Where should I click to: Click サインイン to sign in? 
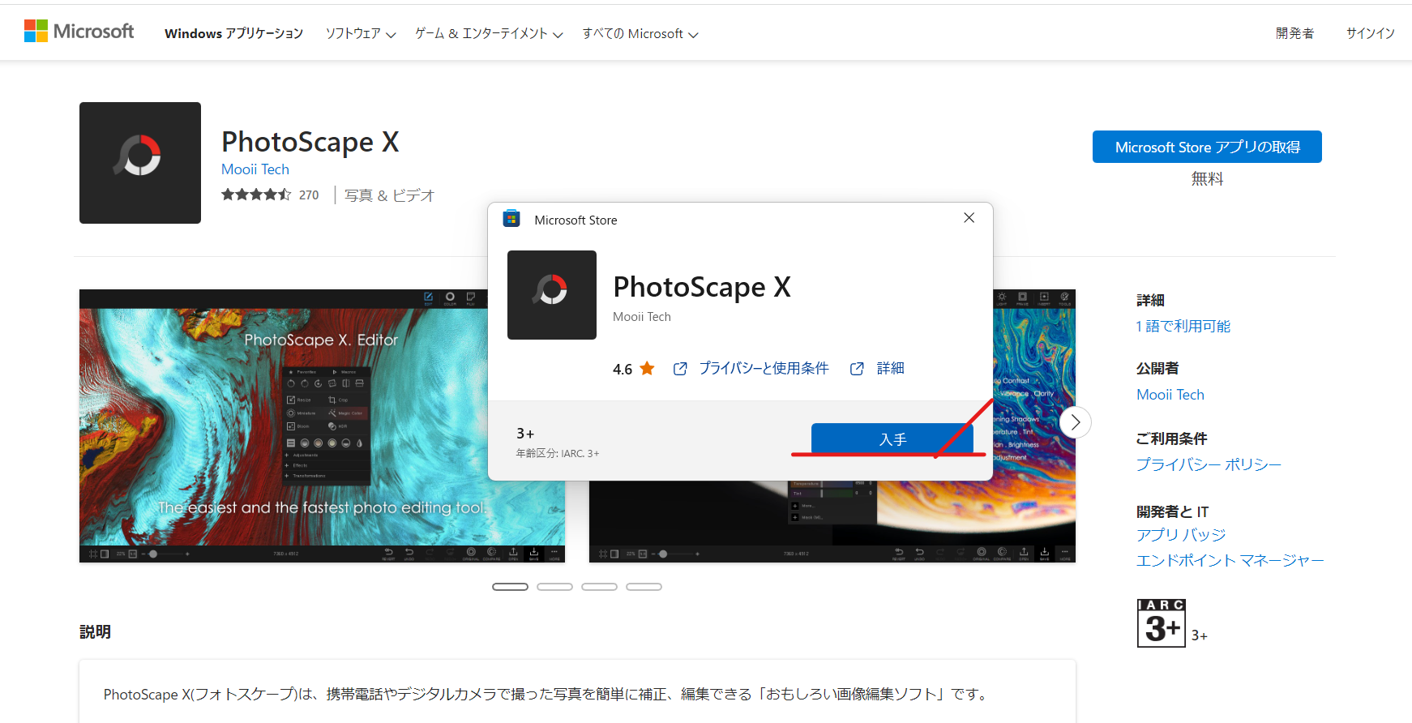coord(1370,33)
